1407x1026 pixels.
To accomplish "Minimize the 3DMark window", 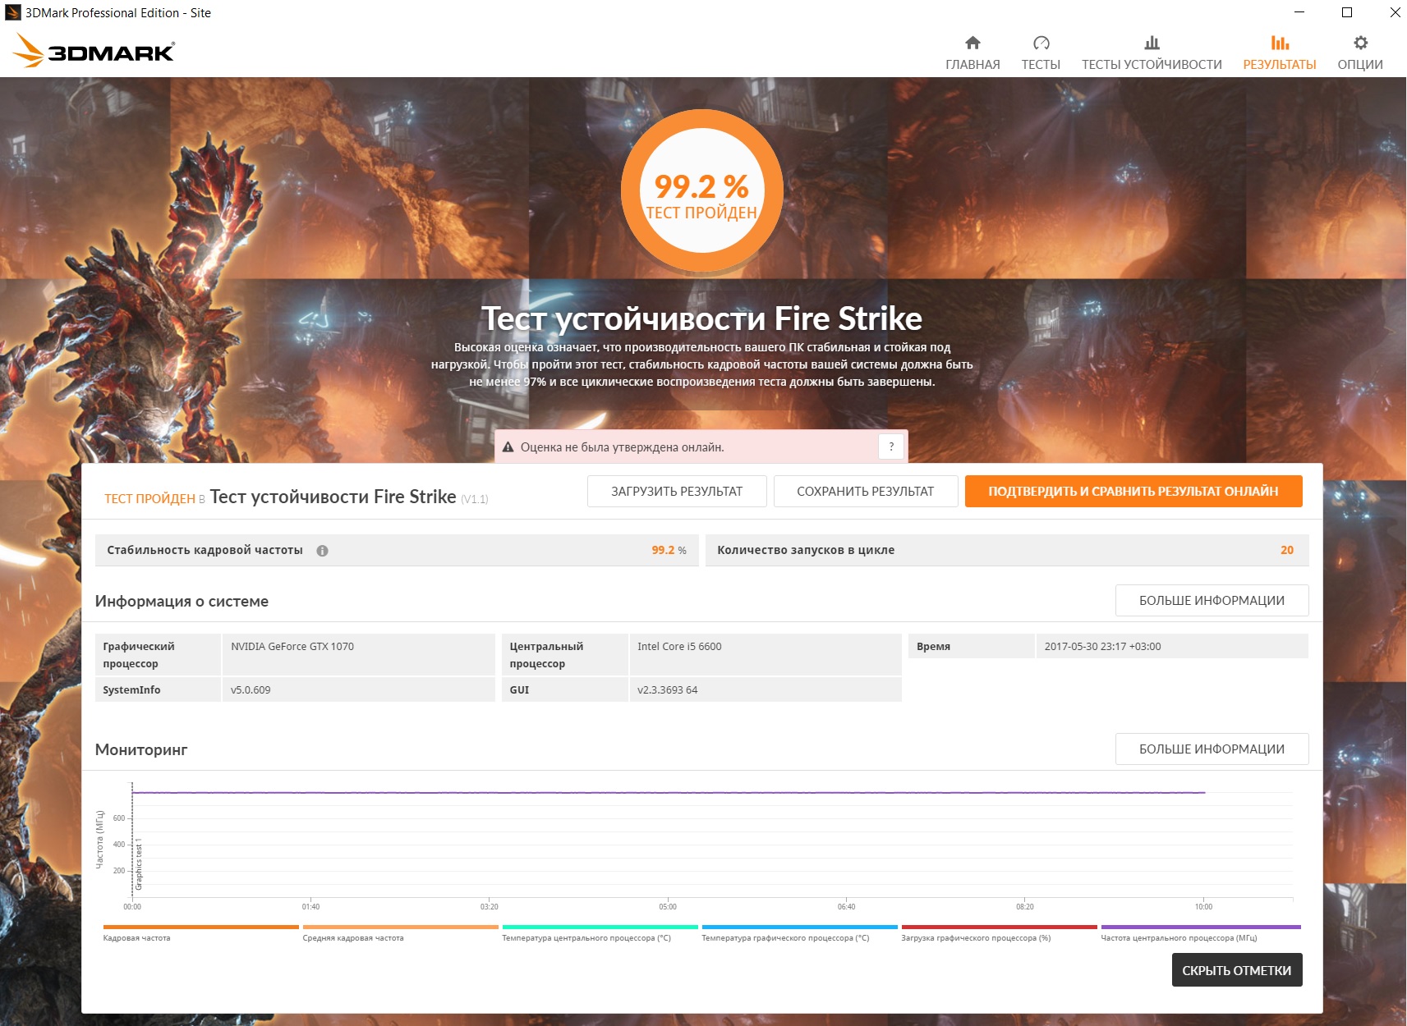I will (x=1299, y=12).
